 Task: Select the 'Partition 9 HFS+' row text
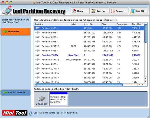50,64
